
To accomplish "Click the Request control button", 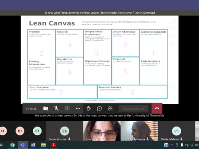I will [x=133, y=109].
